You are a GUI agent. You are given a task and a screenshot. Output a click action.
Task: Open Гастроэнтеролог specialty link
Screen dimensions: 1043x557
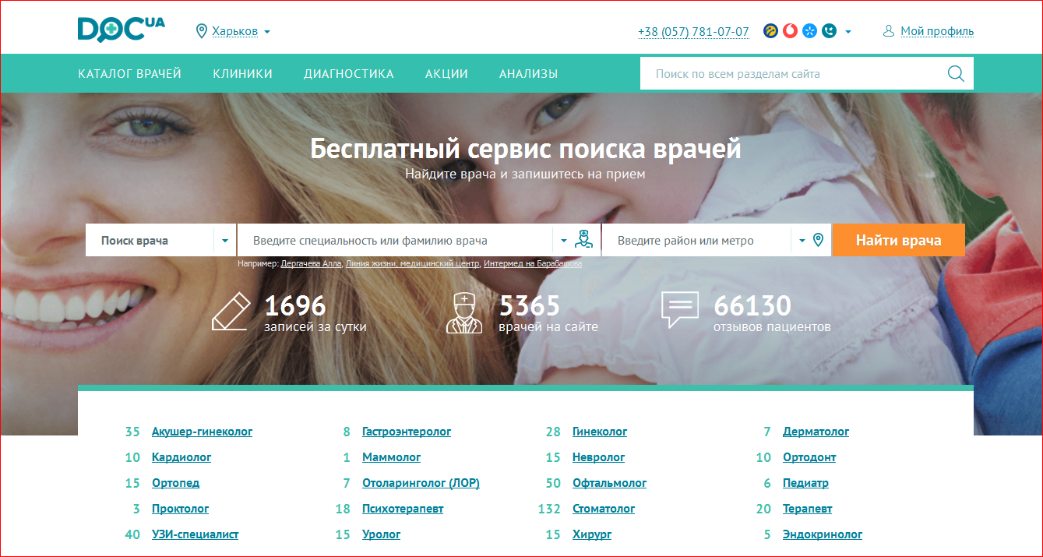[x=407, y=432]
